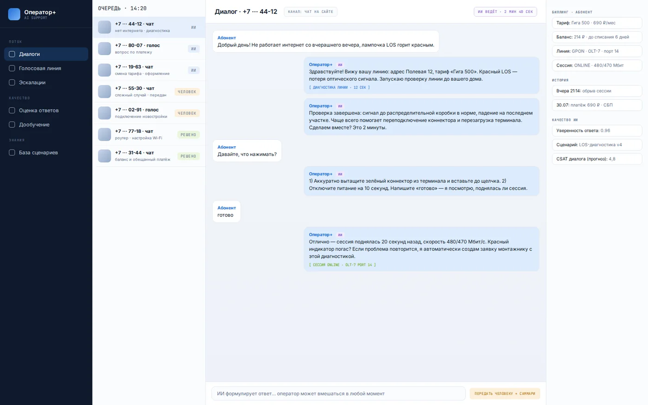Click the Уверенность ответа: 0.96 field

click(x=597, y=131)
